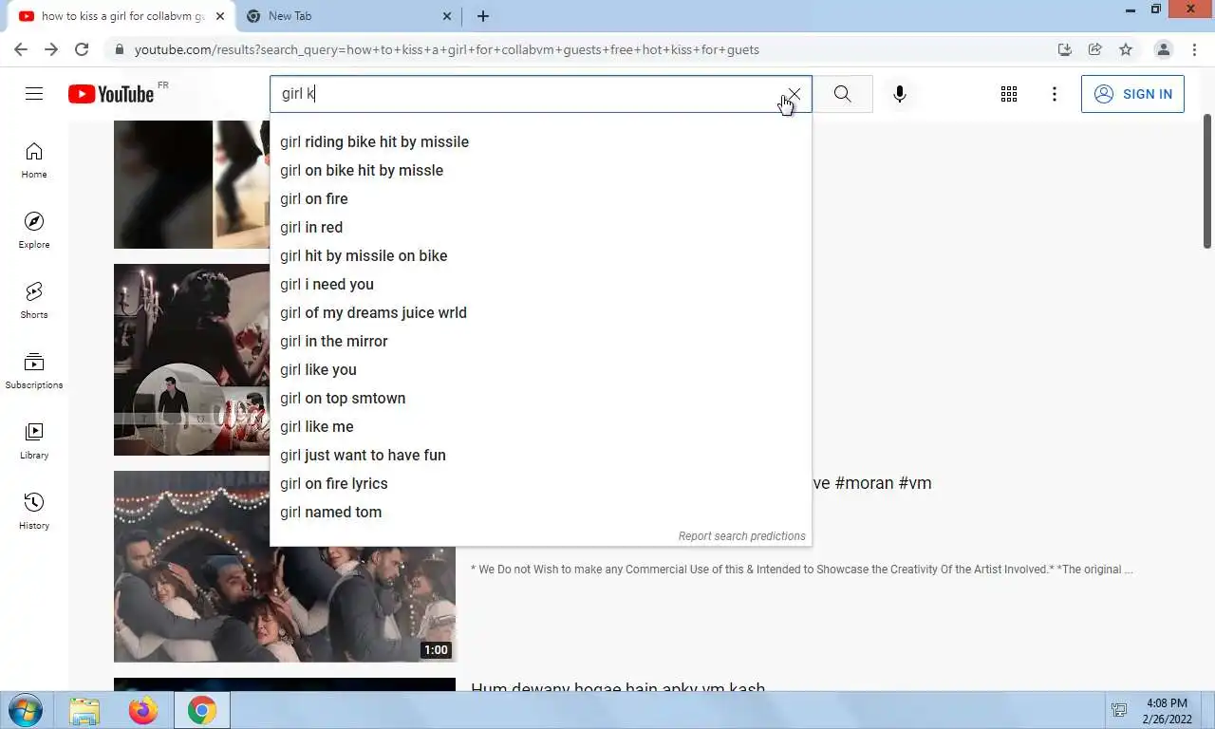Start voice search with the microphone
The width and height of the screenshot is (1215, 729).
[899, 94]
